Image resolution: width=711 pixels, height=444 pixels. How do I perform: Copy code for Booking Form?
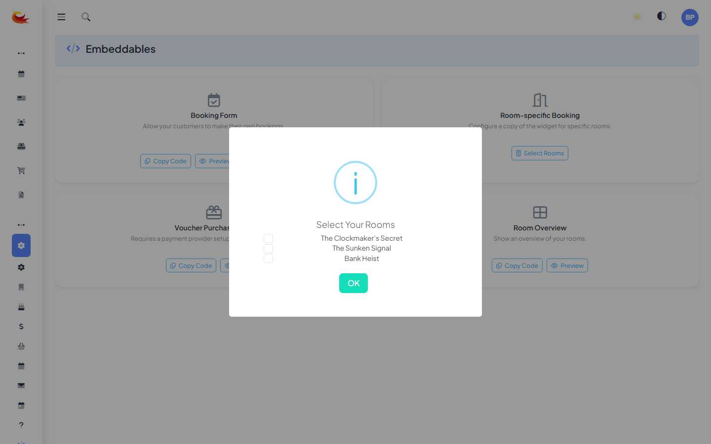(165, 161)
